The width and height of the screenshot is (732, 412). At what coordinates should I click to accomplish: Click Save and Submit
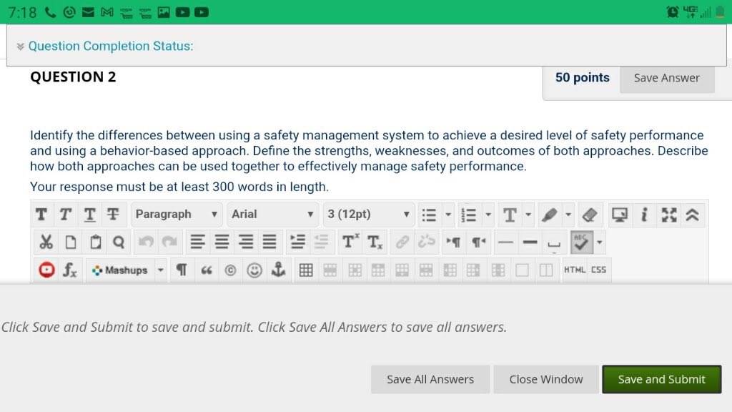661,379
